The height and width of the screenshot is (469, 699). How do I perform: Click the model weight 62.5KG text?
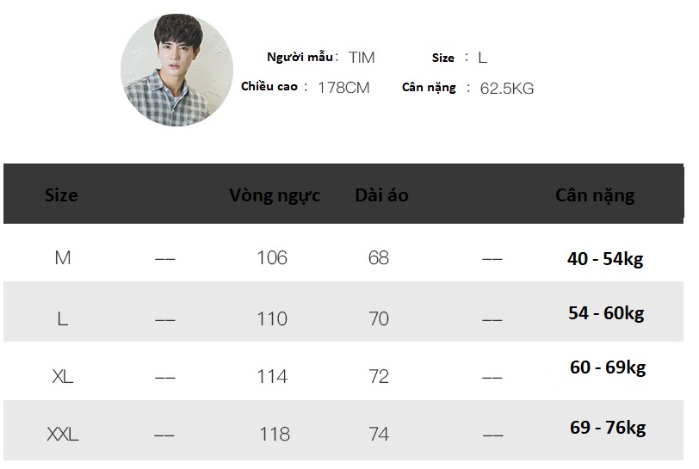tap(507, 88)
